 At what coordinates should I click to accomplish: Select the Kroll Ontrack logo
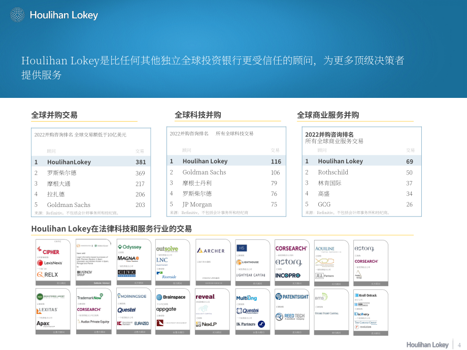click(366, 295)
